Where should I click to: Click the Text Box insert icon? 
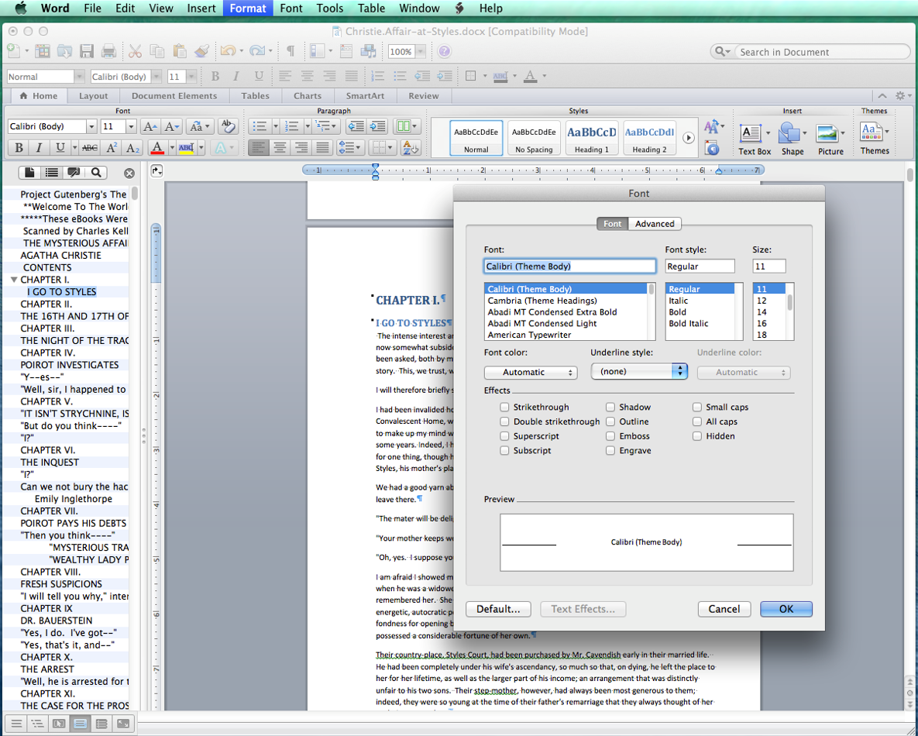(750, 134)
